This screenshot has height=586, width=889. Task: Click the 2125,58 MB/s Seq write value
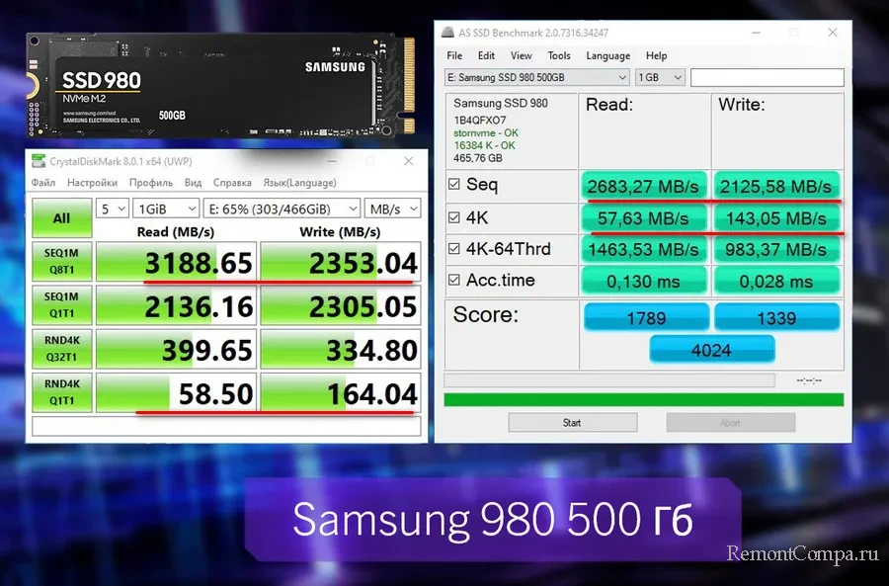[x=776, y=186]
